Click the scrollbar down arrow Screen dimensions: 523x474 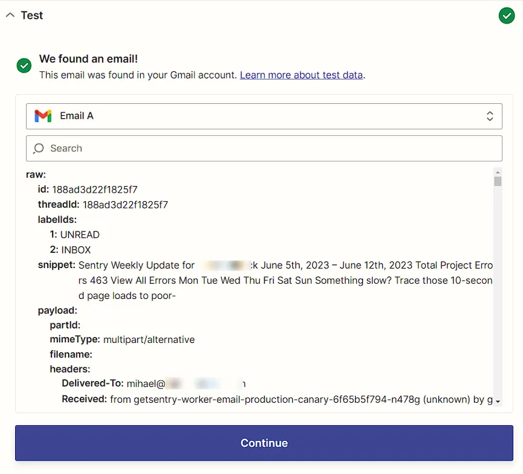[x=498, y=402]
